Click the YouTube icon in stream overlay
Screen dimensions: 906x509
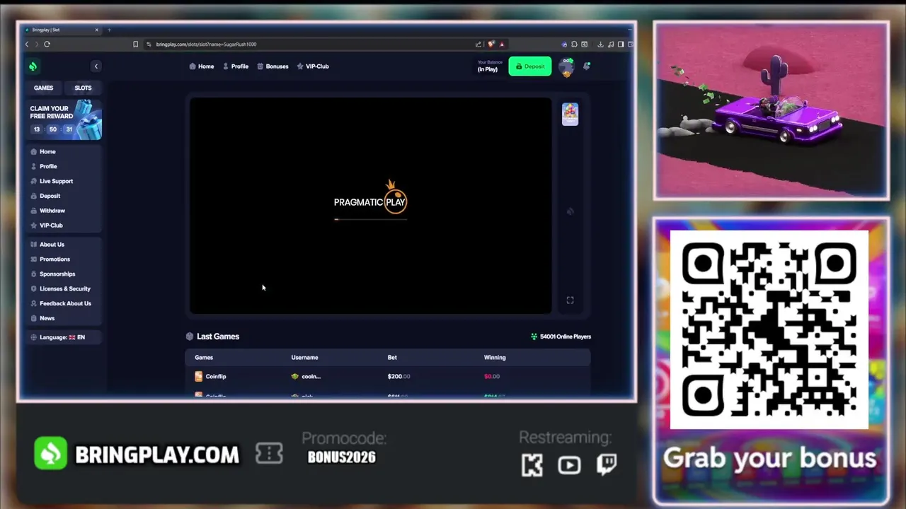569,464
